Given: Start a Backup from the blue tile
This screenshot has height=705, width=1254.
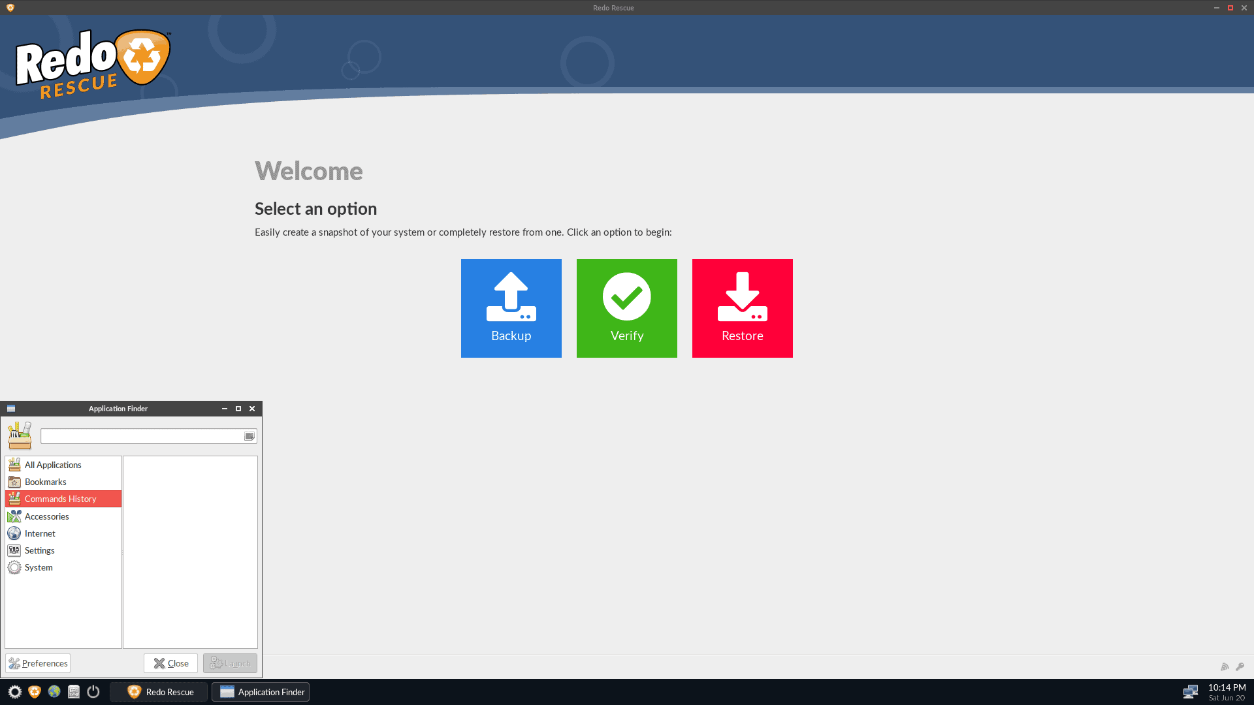Looking at the screenshot, I should (x=511, y=308).
